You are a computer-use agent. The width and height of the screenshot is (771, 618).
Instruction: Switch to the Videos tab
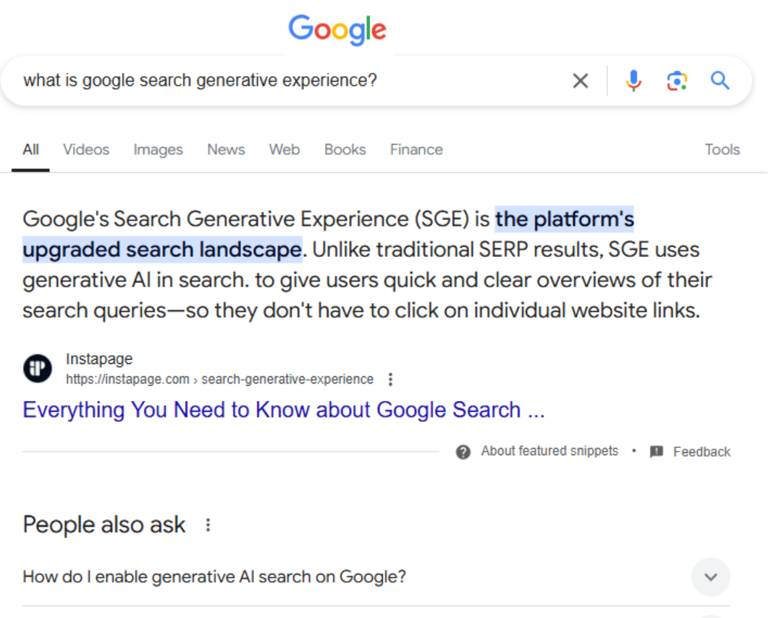[x=86, y=150]
